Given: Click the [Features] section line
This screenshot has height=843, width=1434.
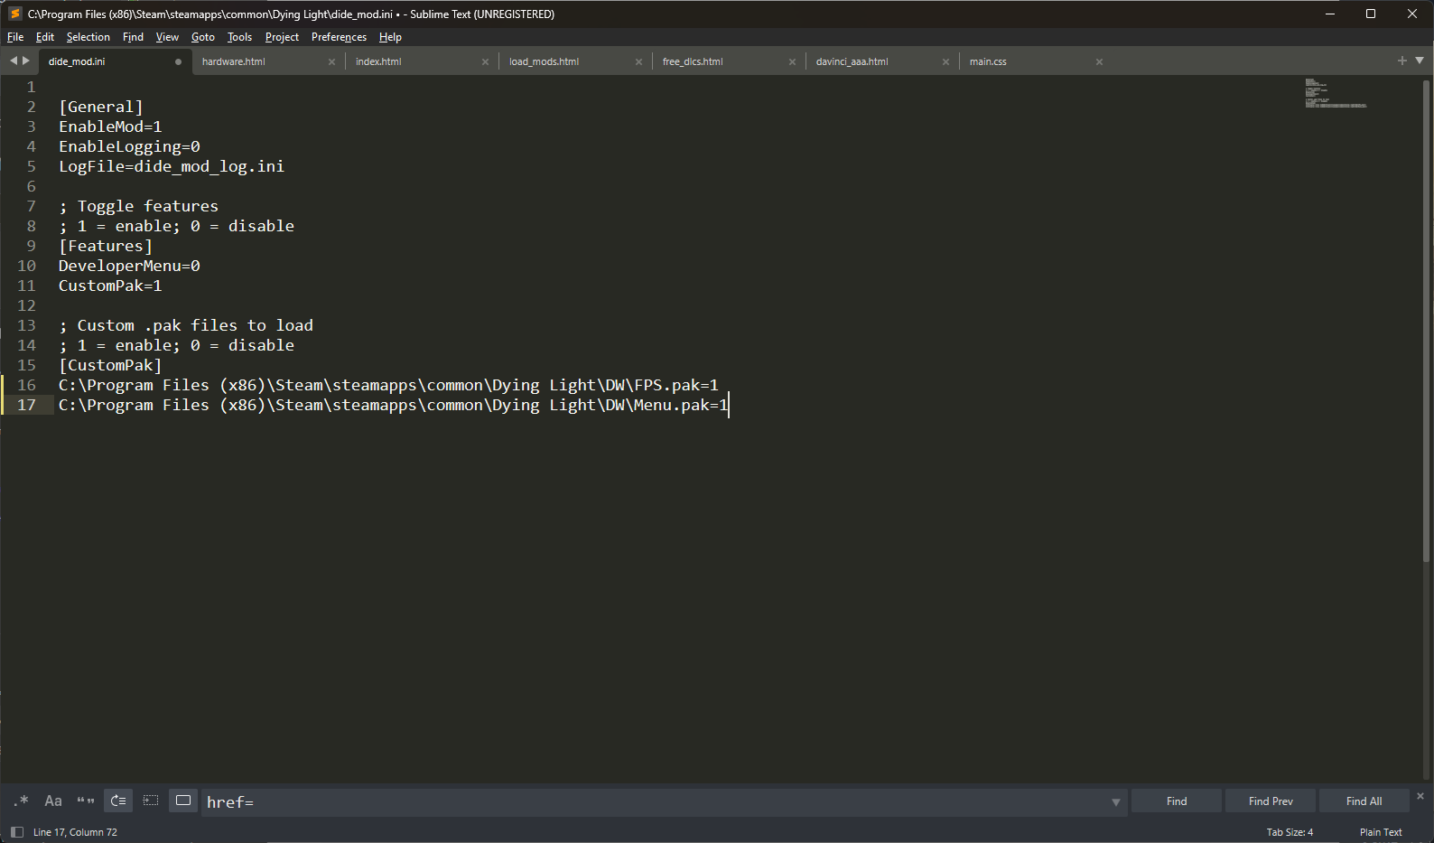Looking at the screenshot, I should pos(106,246).
